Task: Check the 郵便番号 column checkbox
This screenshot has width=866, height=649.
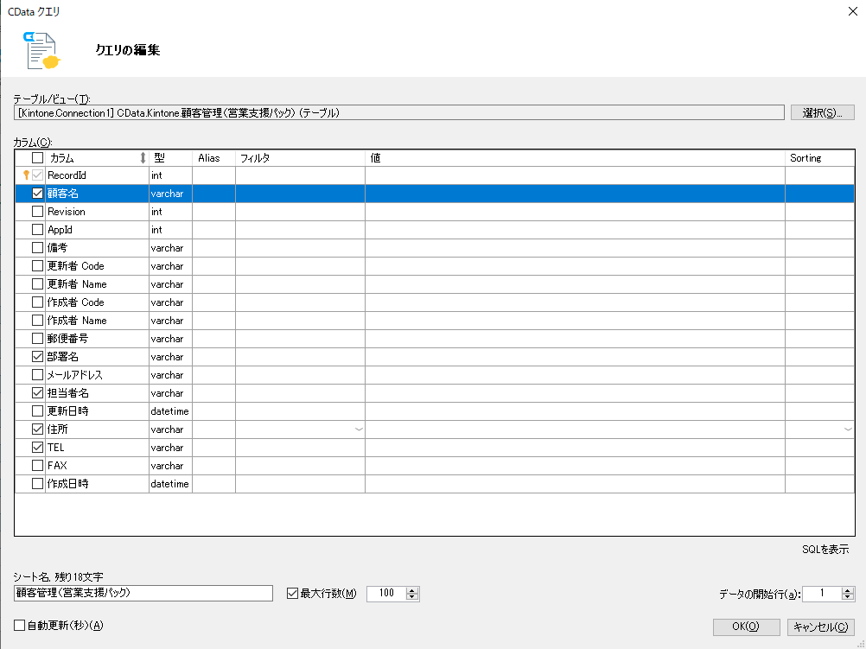Action: pos(37,339)
